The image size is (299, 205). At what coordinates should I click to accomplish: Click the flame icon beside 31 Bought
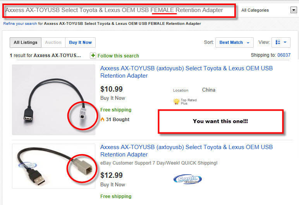tap(102, 119)
